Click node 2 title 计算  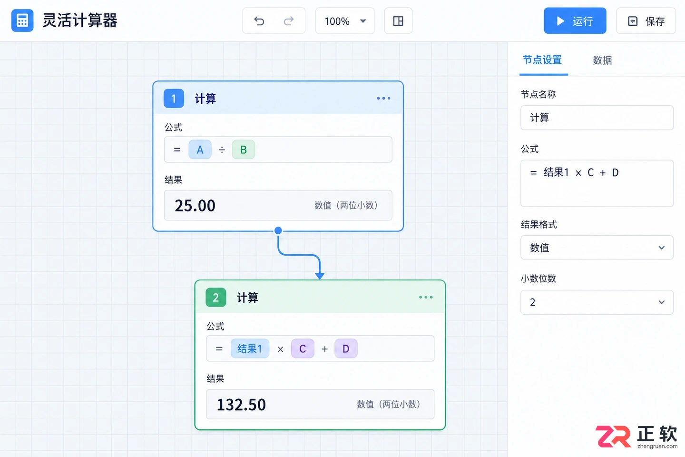click(247, 298)
